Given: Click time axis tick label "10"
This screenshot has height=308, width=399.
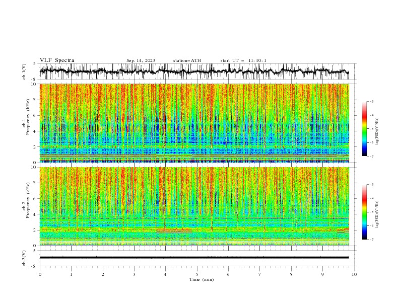Looking at the screenshot, I should coord(354,274).
